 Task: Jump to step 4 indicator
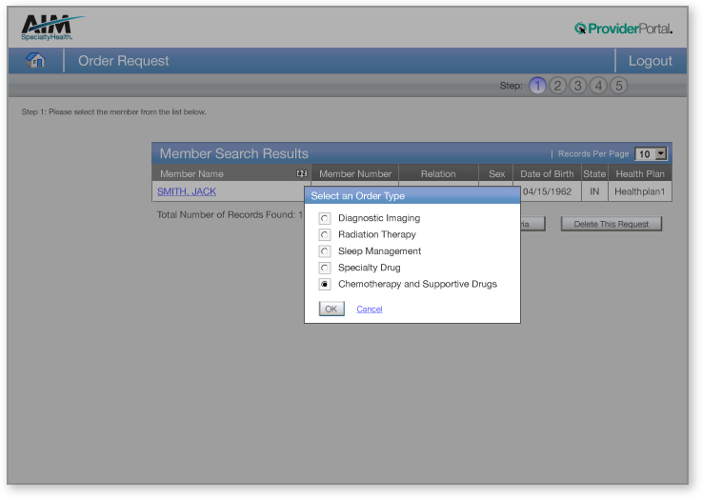598,86
